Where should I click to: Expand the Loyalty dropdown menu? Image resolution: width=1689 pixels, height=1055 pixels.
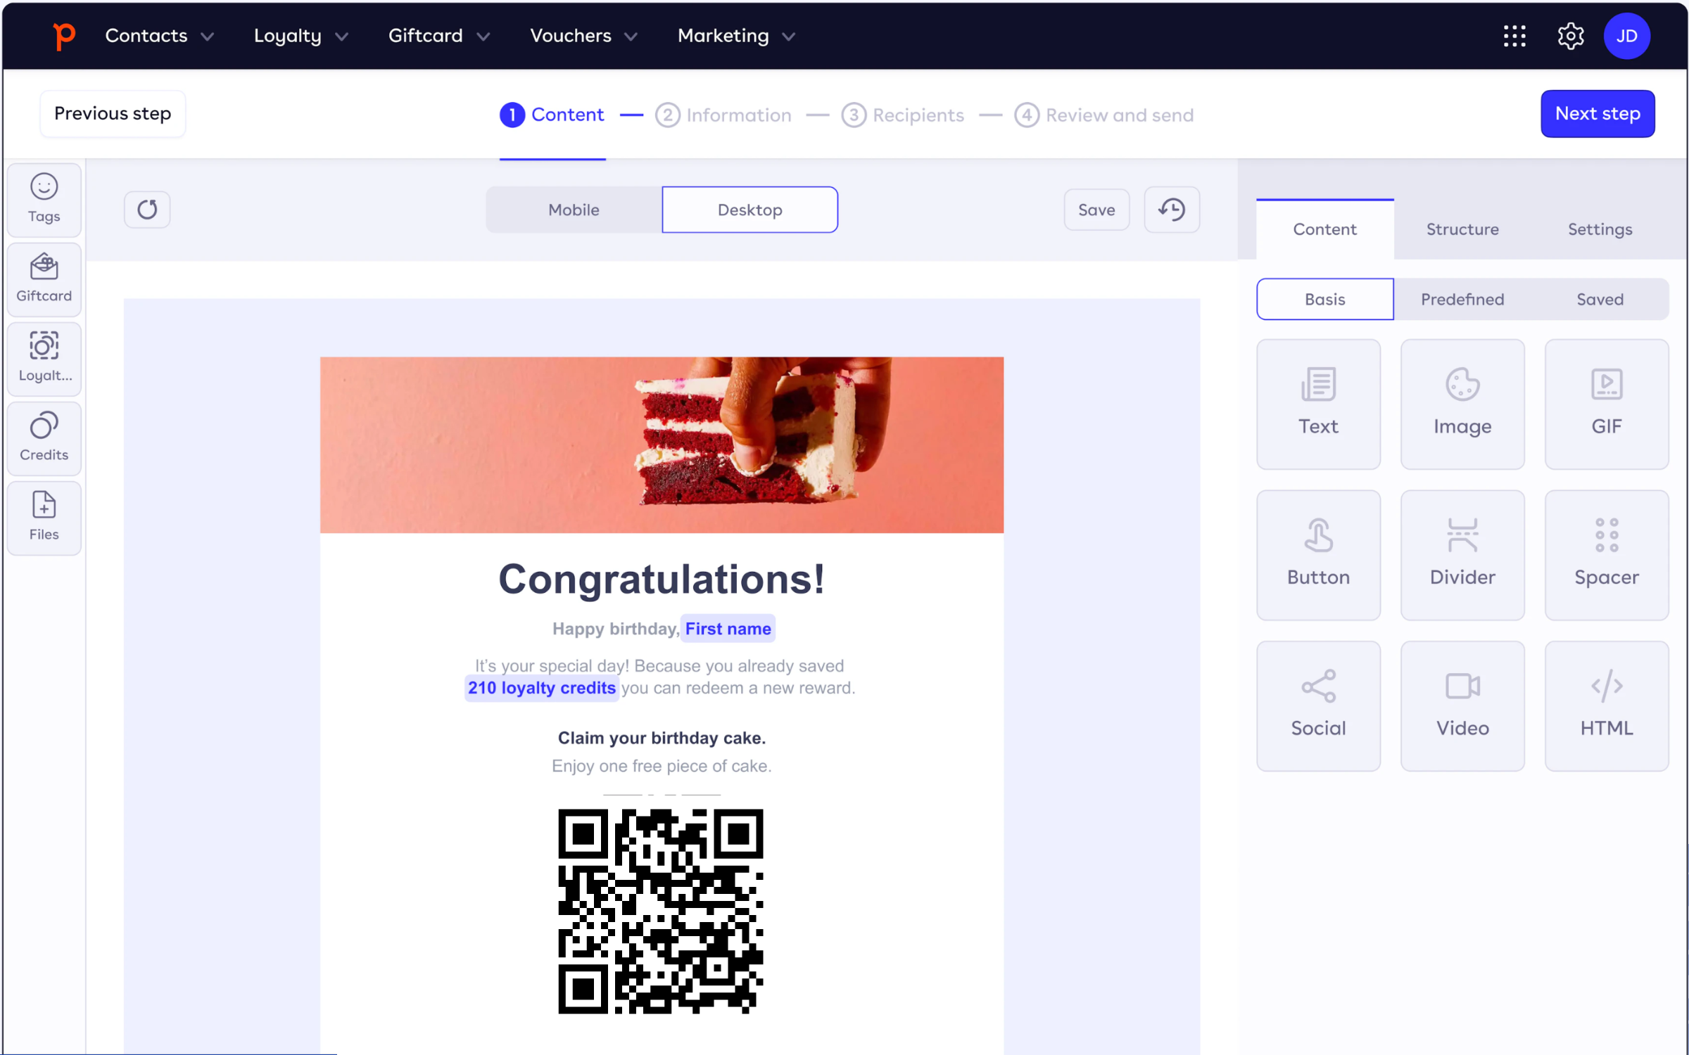tap(301, 36)
